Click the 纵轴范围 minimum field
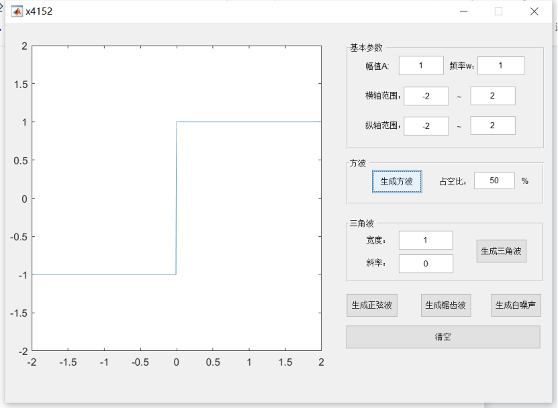 pos(426,126)
